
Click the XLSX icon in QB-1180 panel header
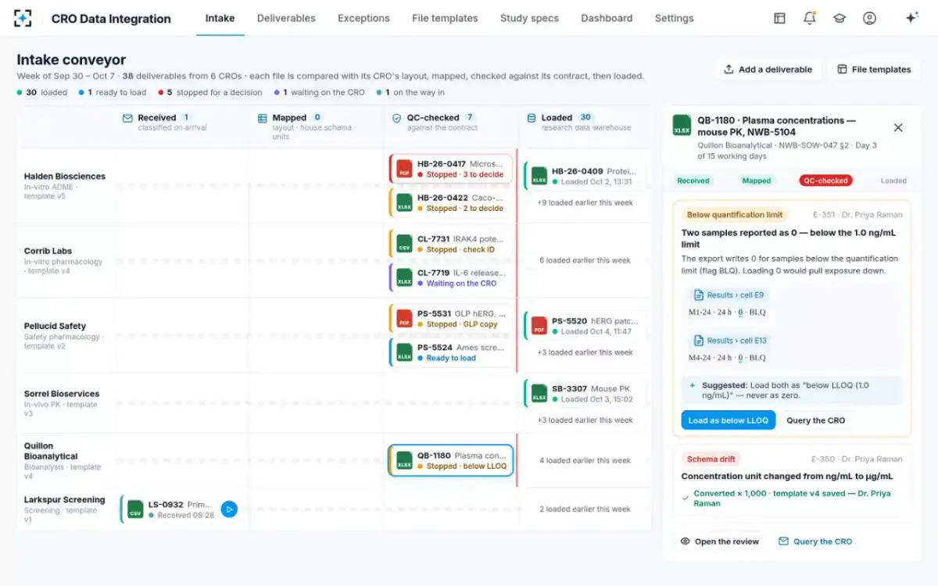tap(682, 126)
